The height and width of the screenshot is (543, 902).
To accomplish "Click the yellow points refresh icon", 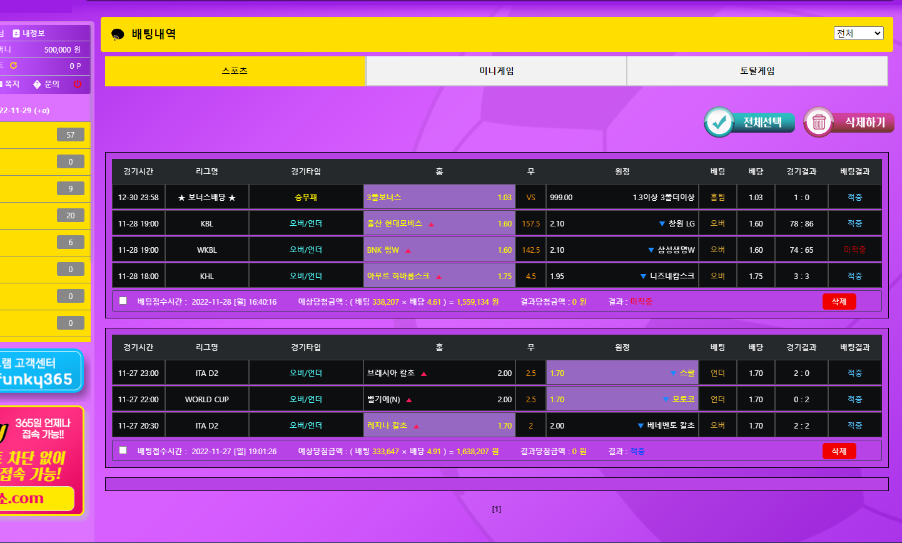I will (x=13, y=66).
